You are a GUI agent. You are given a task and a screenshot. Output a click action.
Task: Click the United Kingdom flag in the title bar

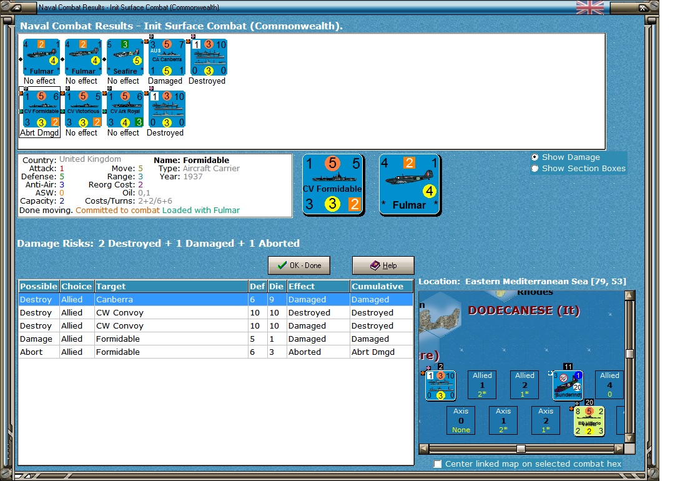[x=590, y=7]
